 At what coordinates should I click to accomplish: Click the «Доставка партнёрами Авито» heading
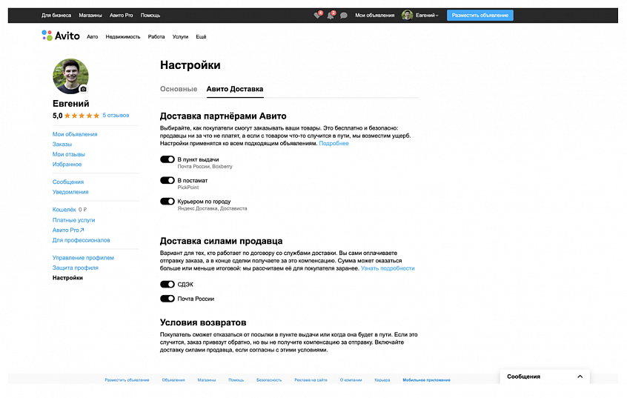pyautogui.click(x=223, y=116)
